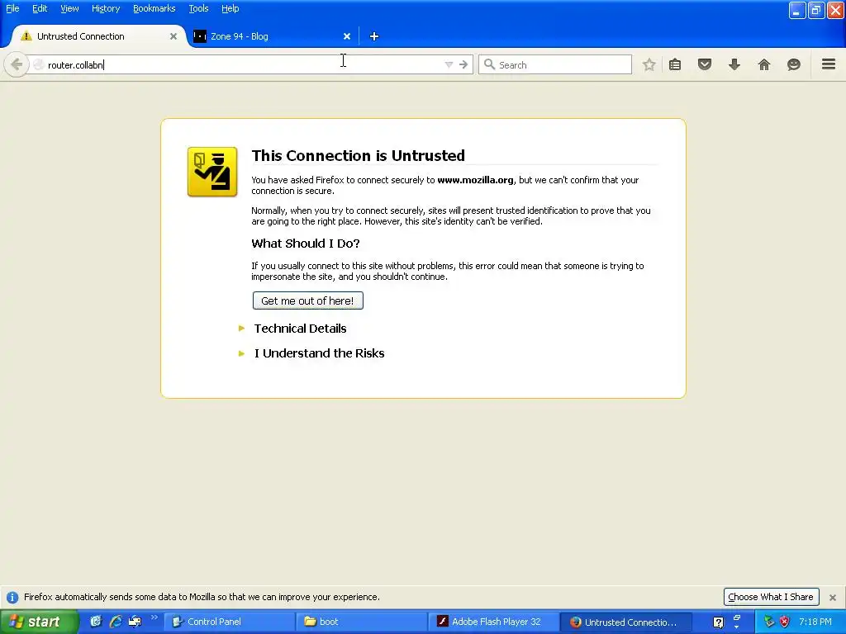The width and height of the screenshot is (846, 634).
Task: Open the Hello chat smiley icon
Action: point(794,64)
